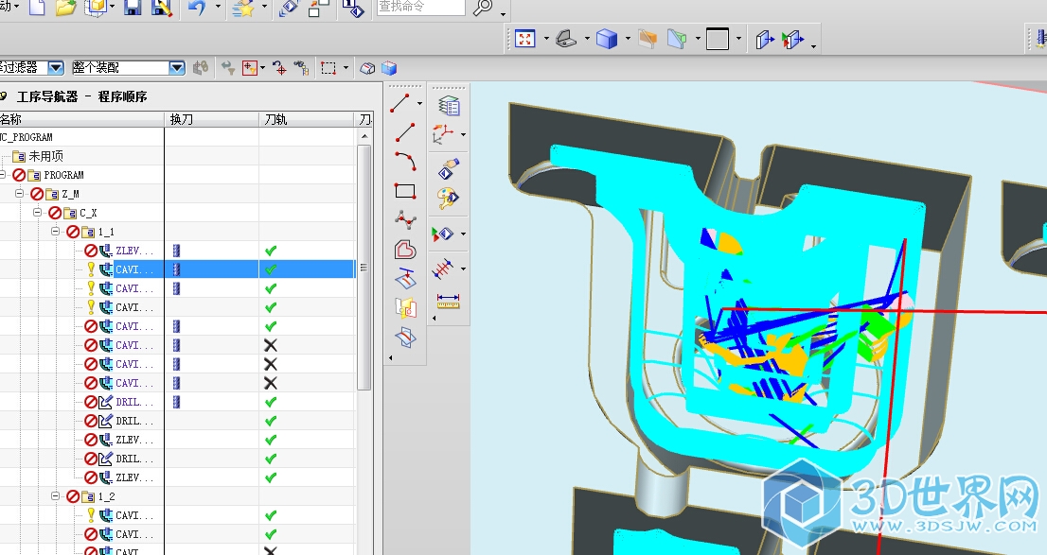Click the reset selection crosshair icon
The image size is (1047, 555).
point(280,68)
